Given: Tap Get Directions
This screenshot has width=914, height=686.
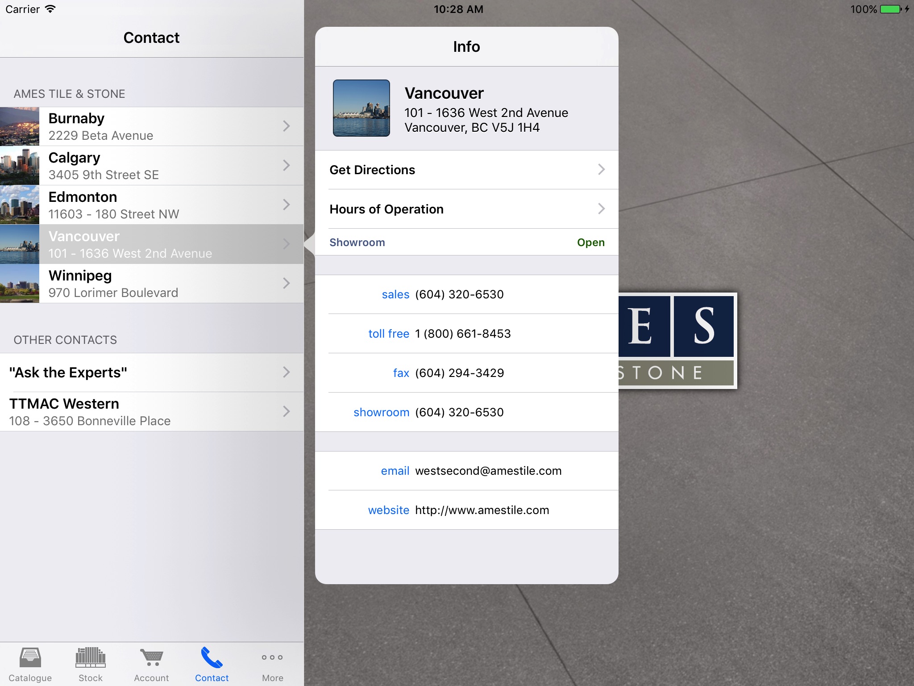Looking at the screenshot, I should click(x=467, y=170).
